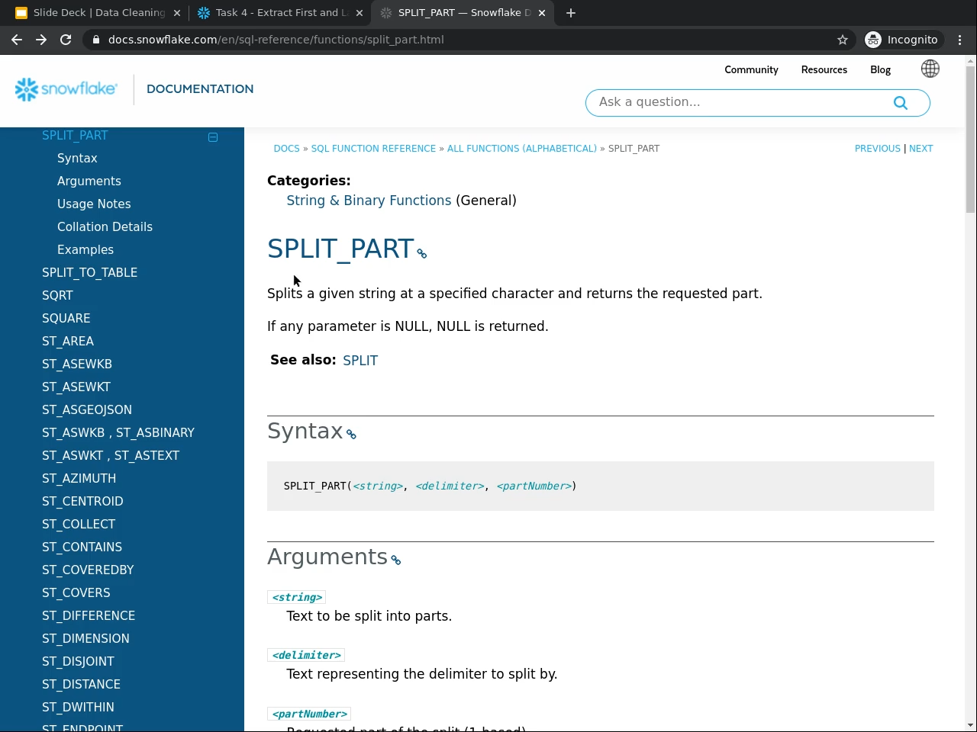The width and height of the screenshot is (977, 732).
Task: Click the permalink icon beside SPLIT_PART heading
Action: 422,254
